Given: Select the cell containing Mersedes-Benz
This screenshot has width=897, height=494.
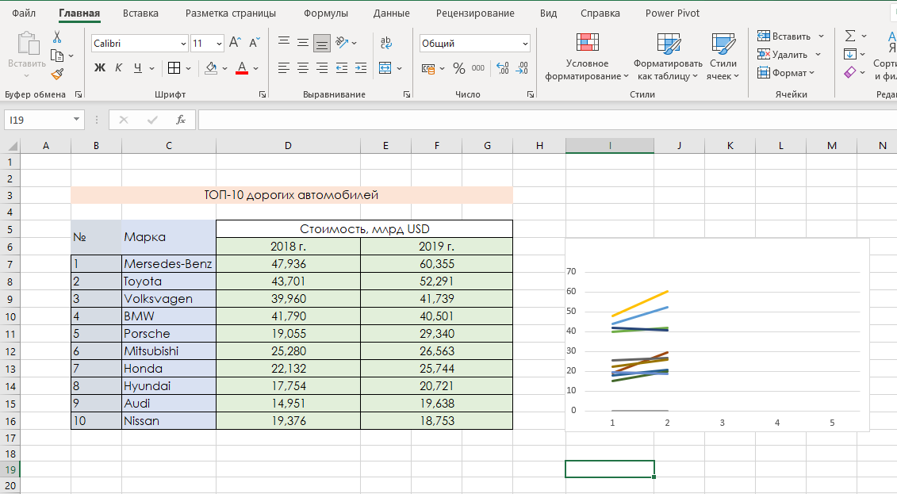Looking at the screenshot, I should 168,263.
